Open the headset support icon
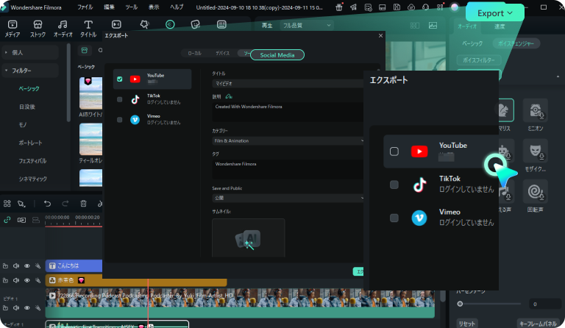The image size is (565, 328). pyautogui.click(x=425, y=7)
